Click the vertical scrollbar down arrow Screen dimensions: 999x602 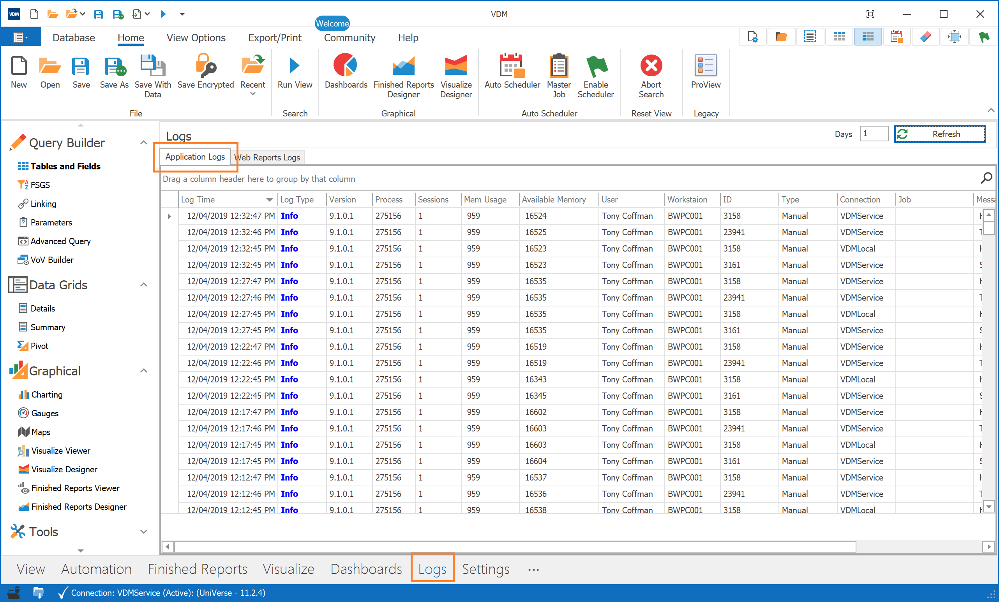pos(988,506)
